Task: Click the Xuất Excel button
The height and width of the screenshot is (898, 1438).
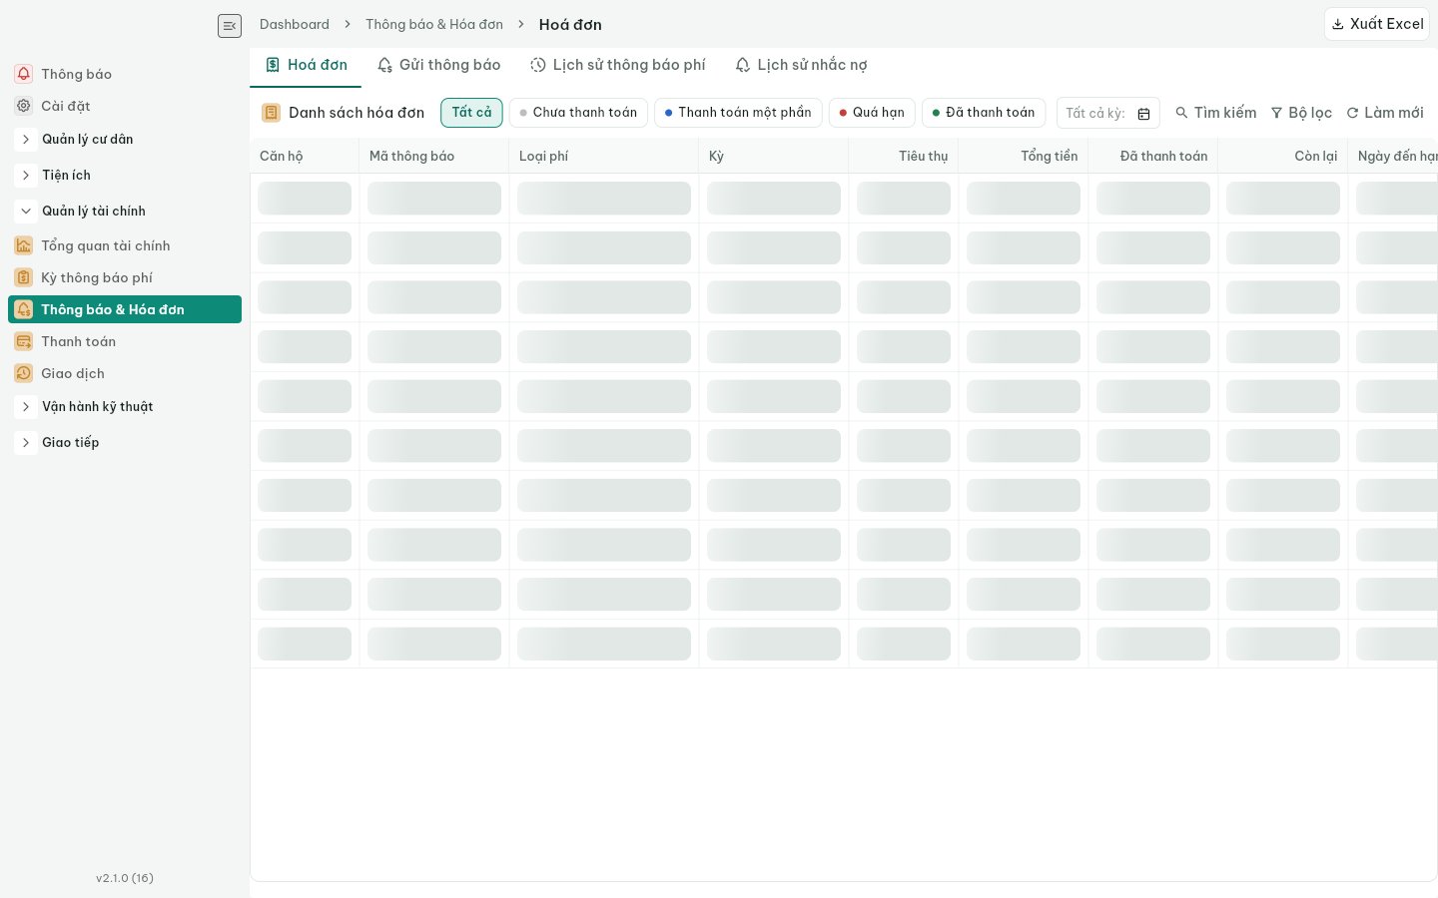Action: coord(1377,24)
